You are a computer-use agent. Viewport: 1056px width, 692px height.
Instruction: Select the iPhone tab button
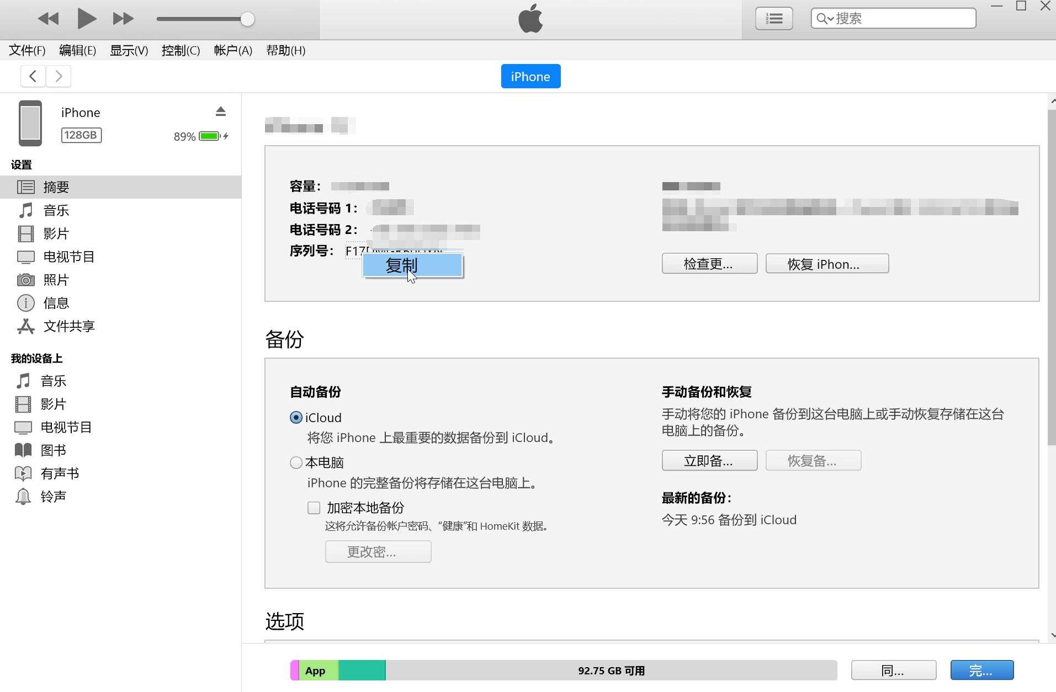pyautogui.click(x=530, y=76)
